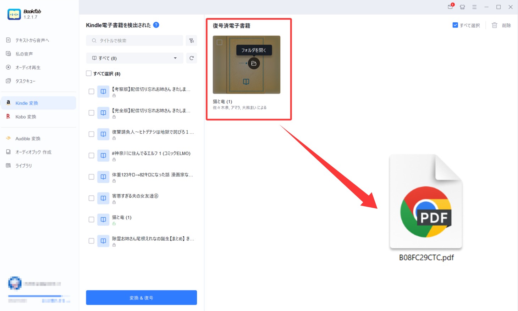
Task: Open the hamburger menu icon
Action: [474, 7]
